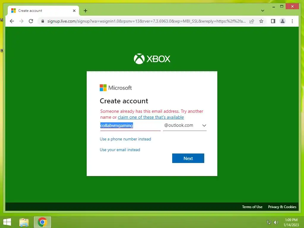Click the forward navigation arrow
The width and height of the screenshot is (304, 228).
21,21
